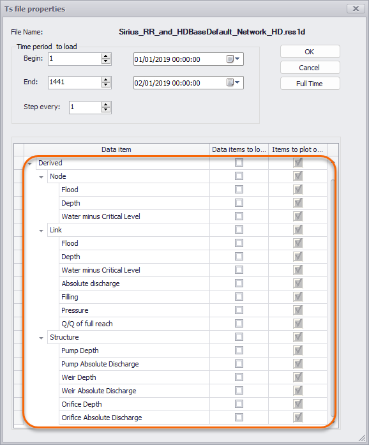Viewport: 369px width, 445px height.
Task: Increase the Step every value
Action: tap(106, 105)
